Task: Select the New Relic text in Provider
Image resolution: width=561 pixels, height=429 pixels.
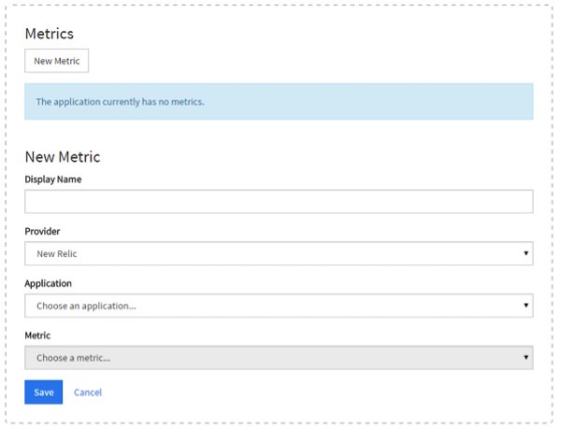Action: coord(57,253)
